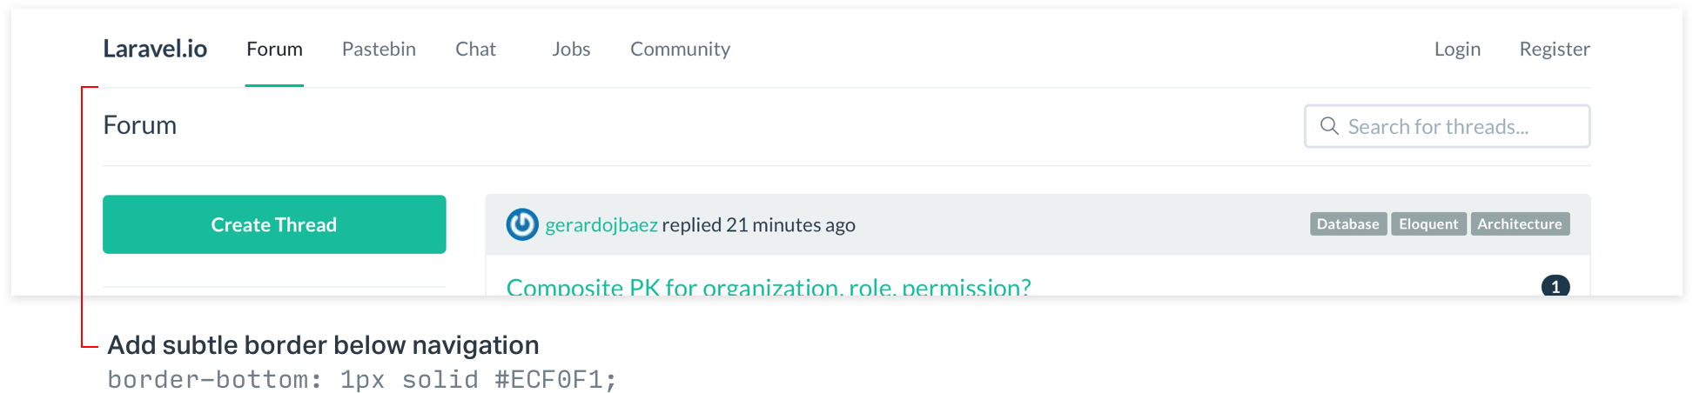Filter by the Database tag

[1348, 223]
